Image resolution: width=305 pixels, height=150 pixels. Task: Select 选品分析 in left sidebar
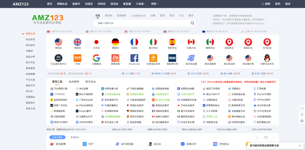coord(30,57)
